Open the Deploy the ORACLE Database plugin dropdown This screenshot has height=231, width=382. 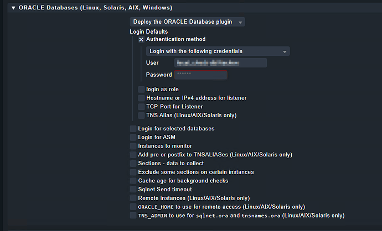pyautogui.click(x=187, y=22)
